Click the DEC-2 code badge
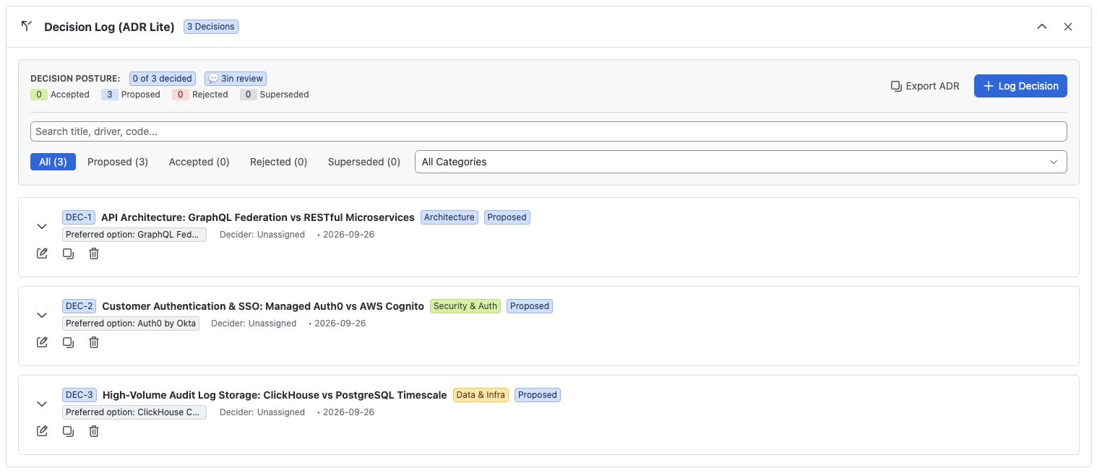The width and height of the screenshot is (1097, 473). pos(79,306)
